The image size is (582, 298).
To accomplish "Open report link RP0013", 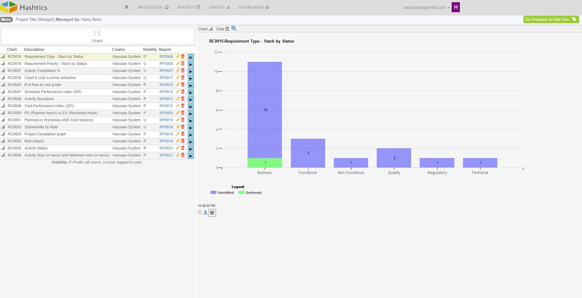I will (166, 99).
